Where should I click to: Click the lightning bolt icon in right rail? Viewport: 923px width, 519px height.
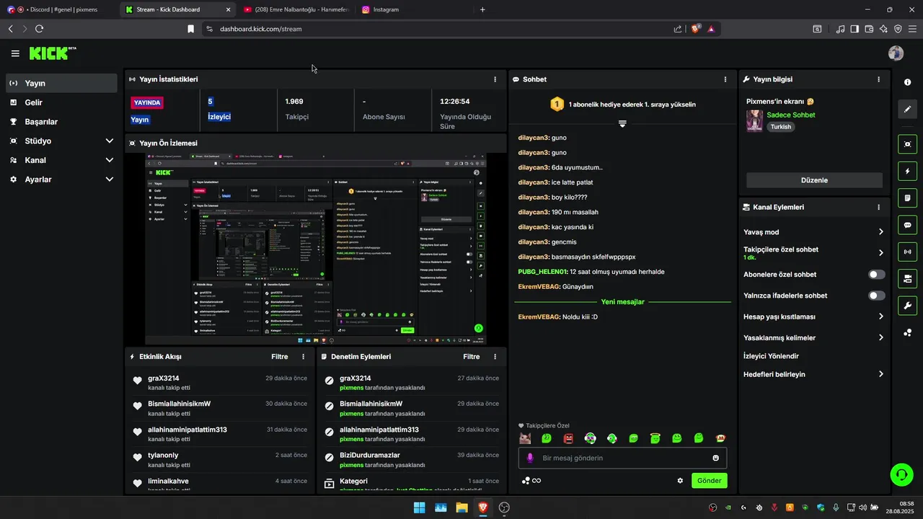click(x=907, y=172)
